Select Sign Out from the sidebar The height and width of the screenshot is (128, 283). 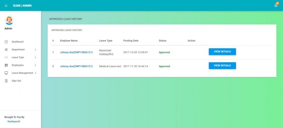coord(16,81)
